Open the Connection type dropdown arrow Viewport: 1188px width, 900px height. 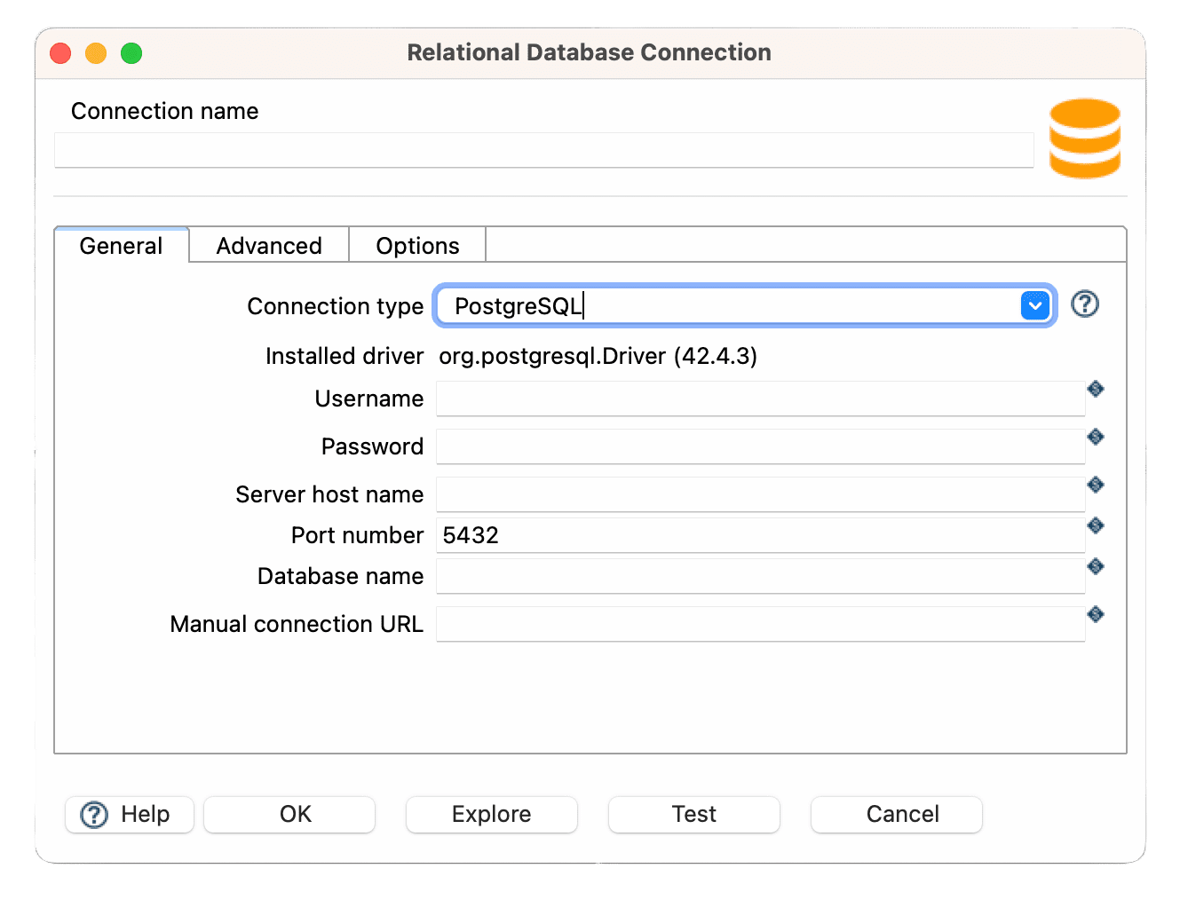point(1035,306)
